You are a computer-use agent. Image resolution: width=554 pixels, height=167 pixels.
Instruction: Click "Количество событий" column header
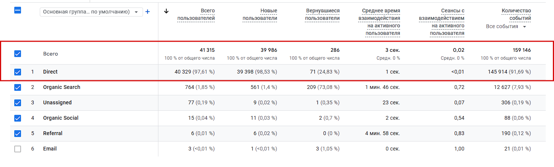point(516,15)
